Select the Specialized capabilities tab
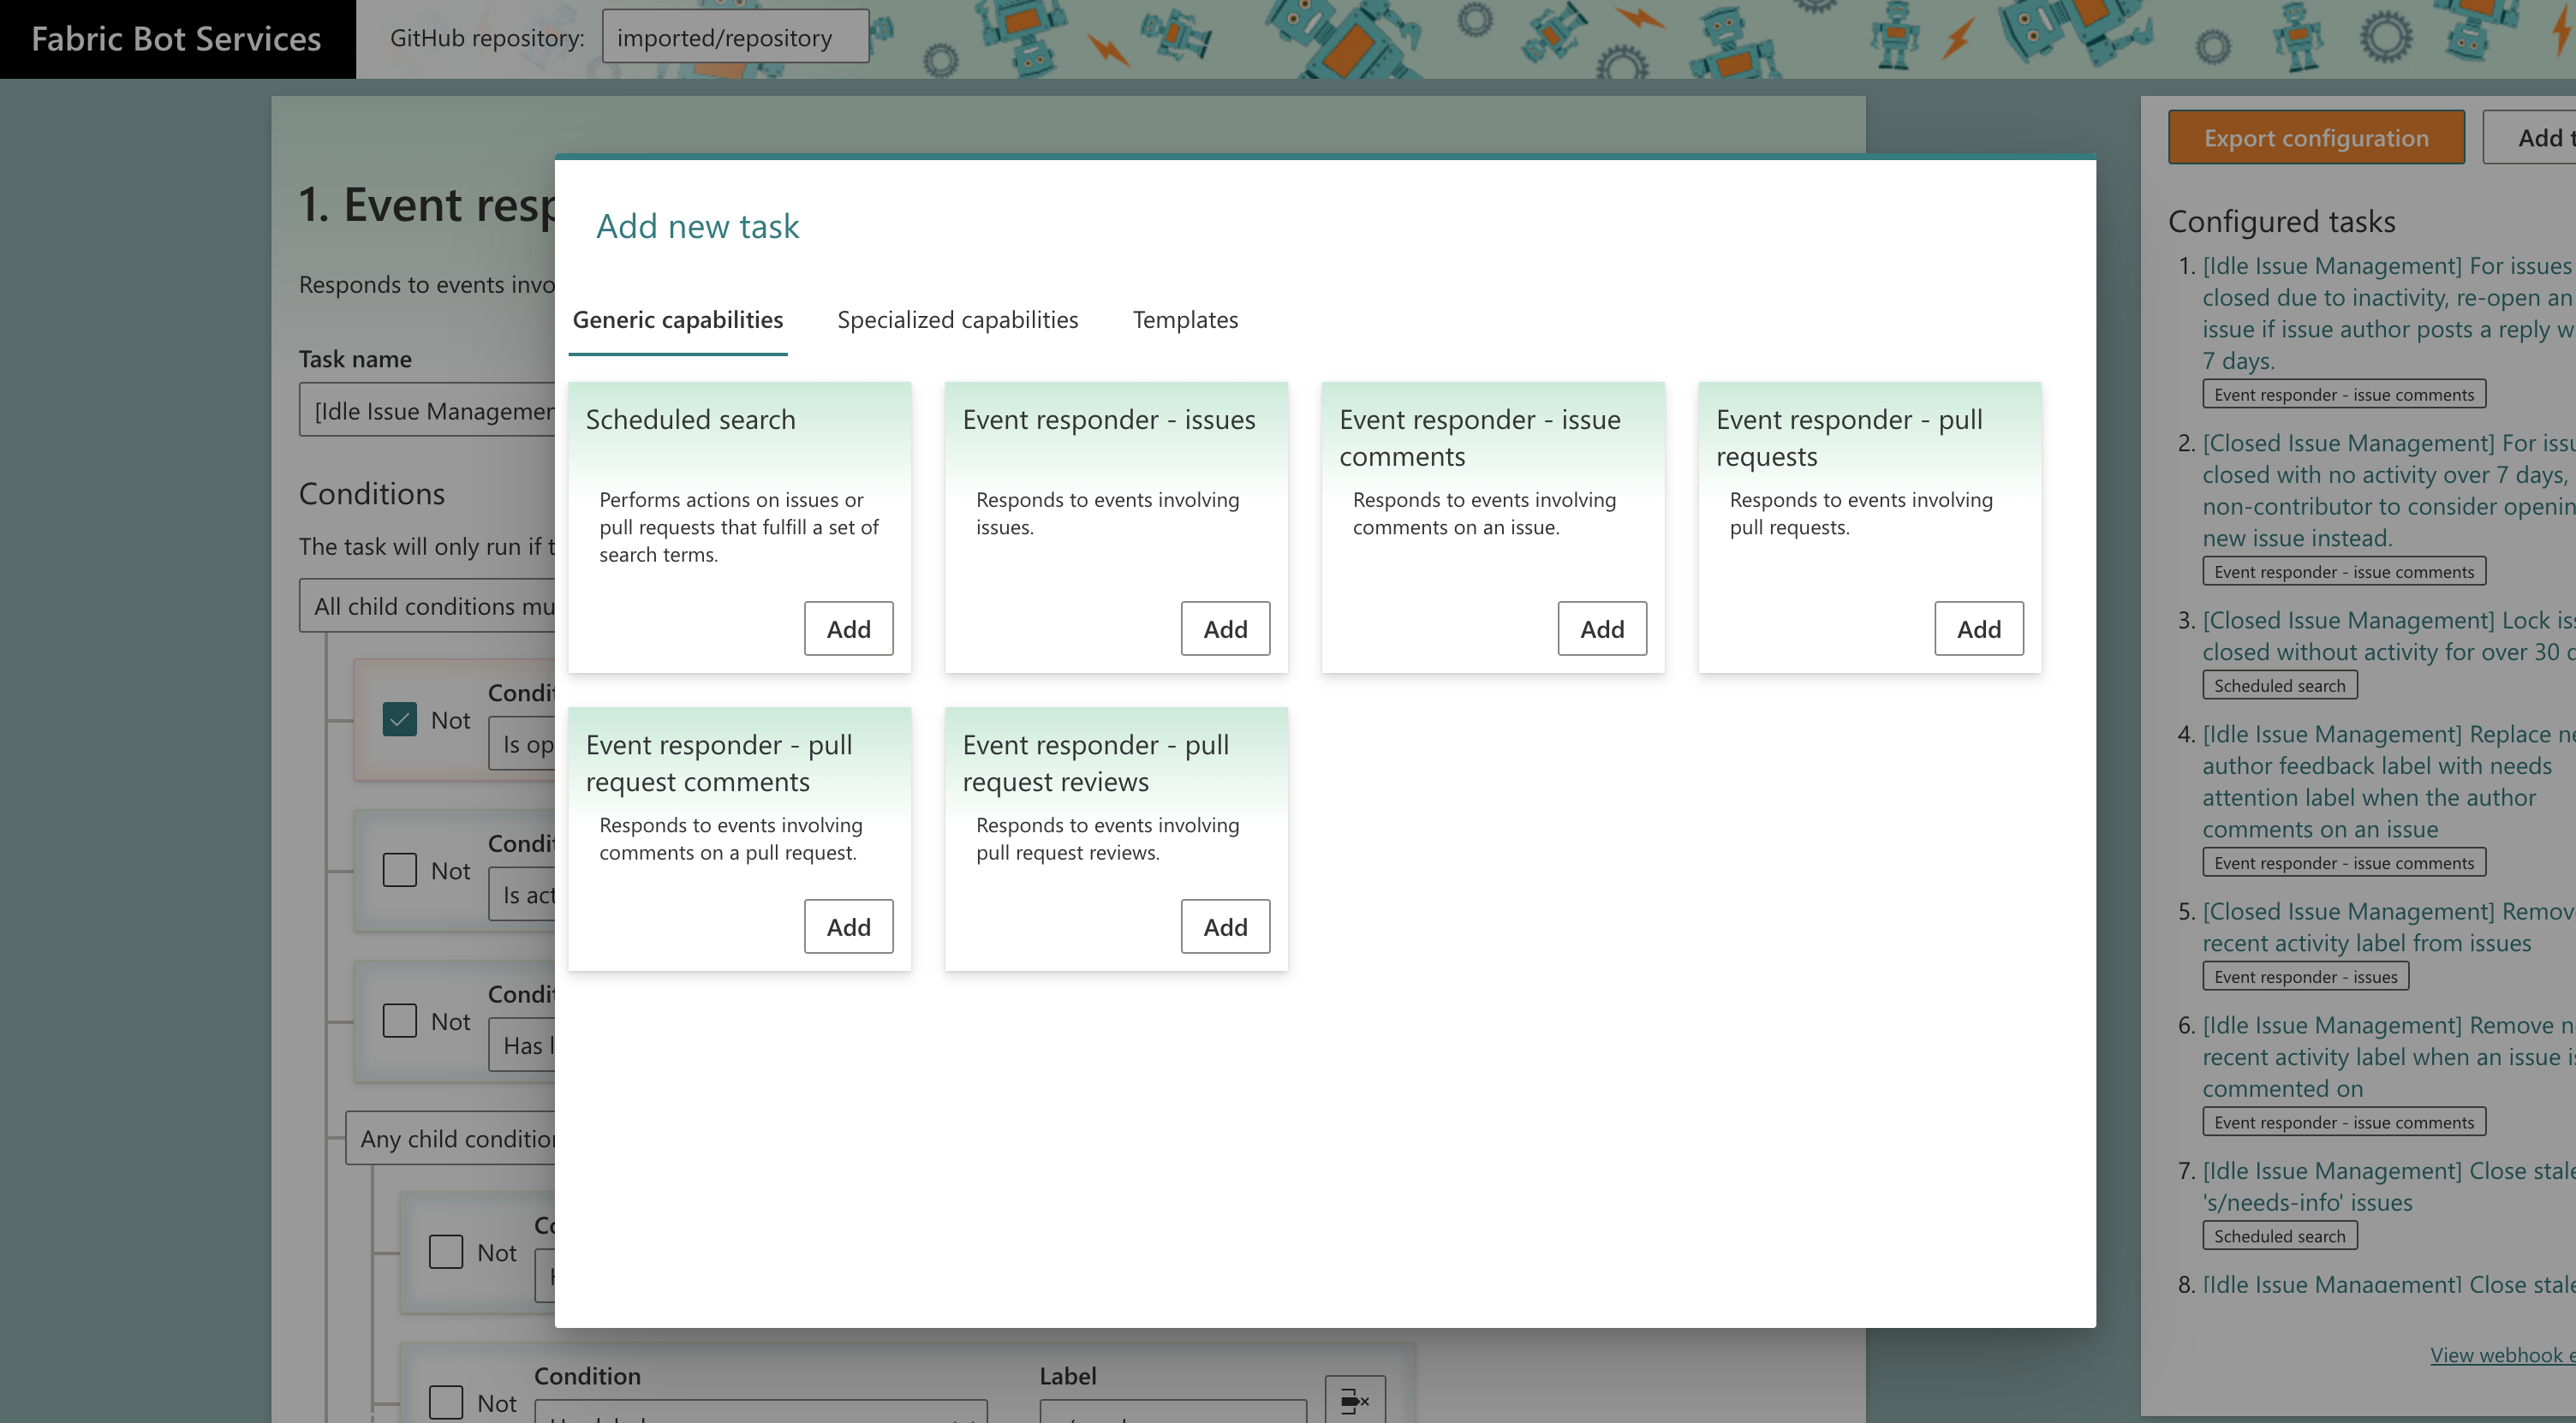This screenshot has width=2576, height=1423. click(957, 319)
